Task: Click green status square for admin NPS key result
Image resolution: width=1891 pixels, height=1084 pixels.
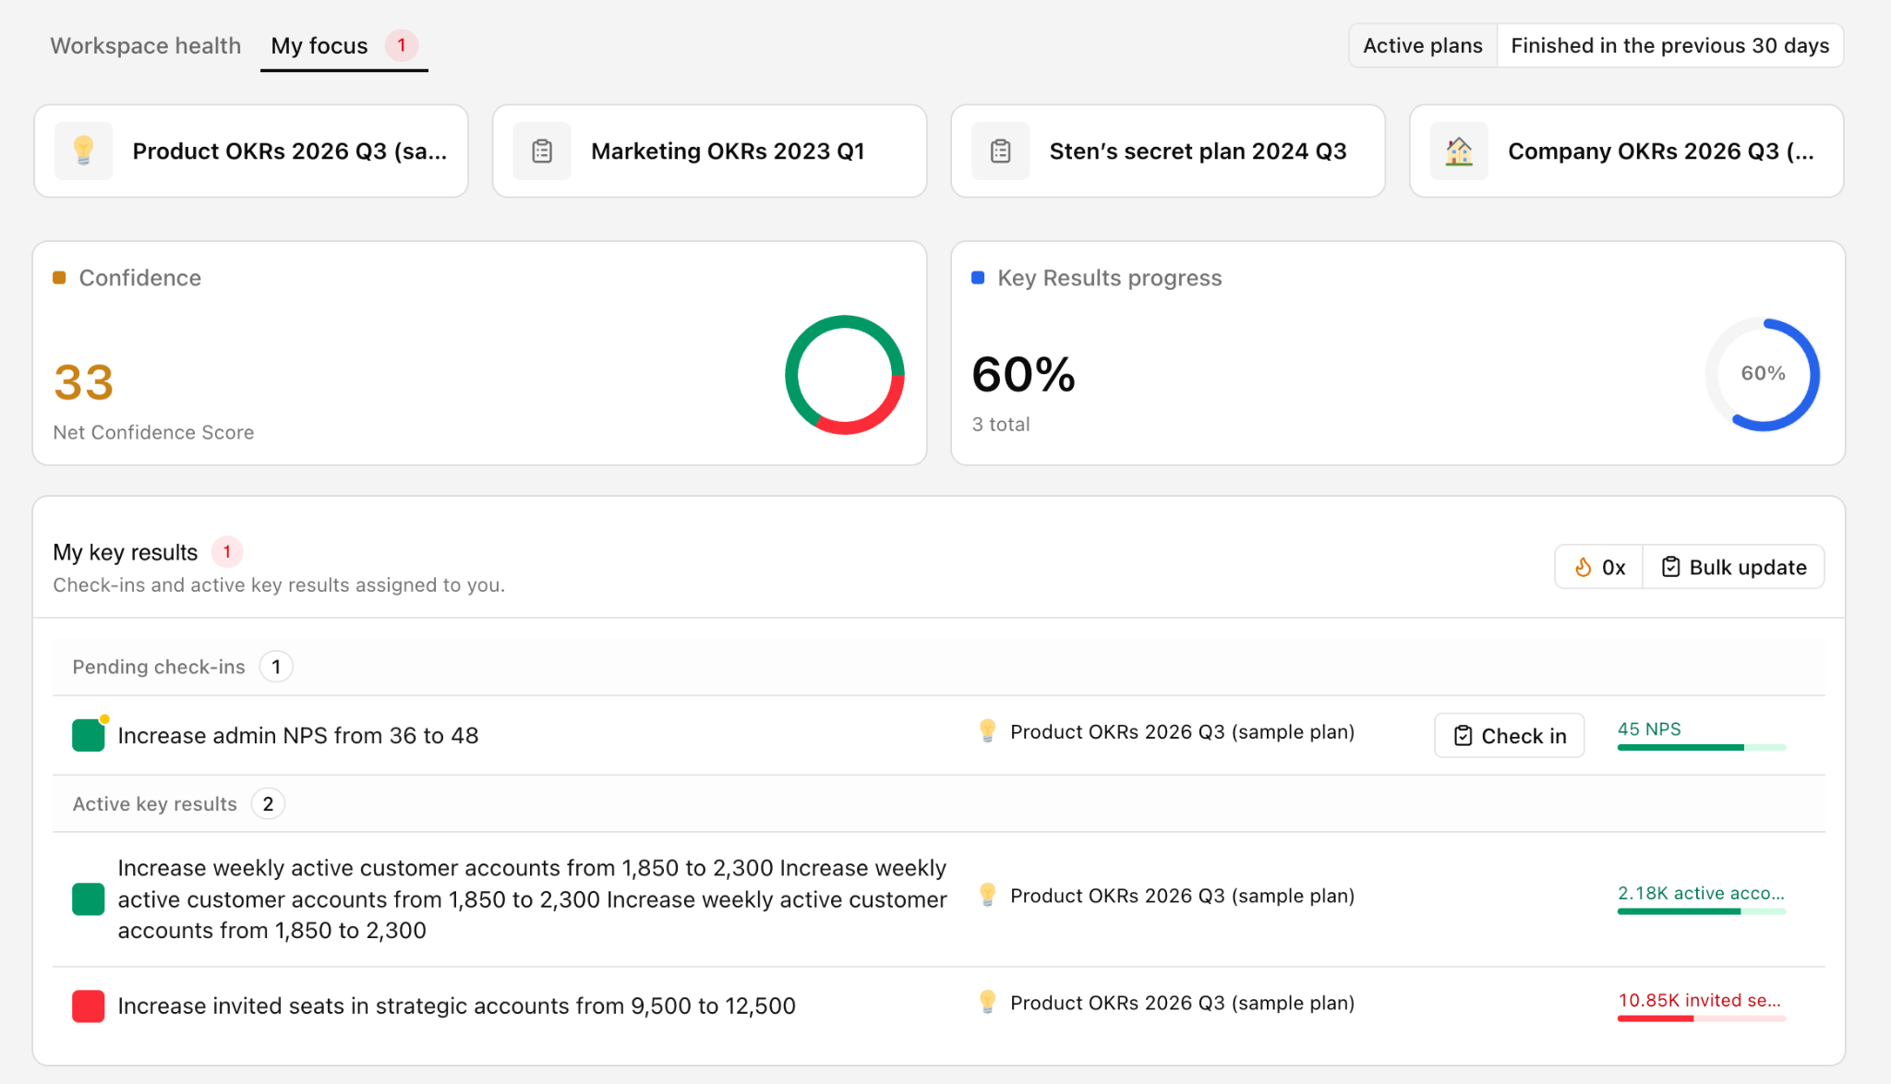Action: (x=89, y=735)
